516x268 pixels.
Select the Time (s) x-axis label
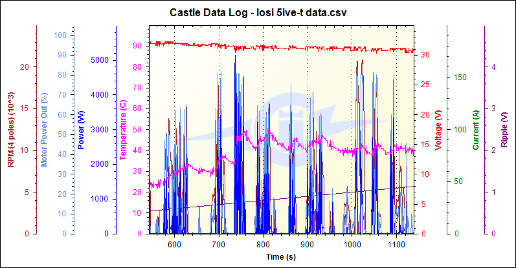(281, 257)
